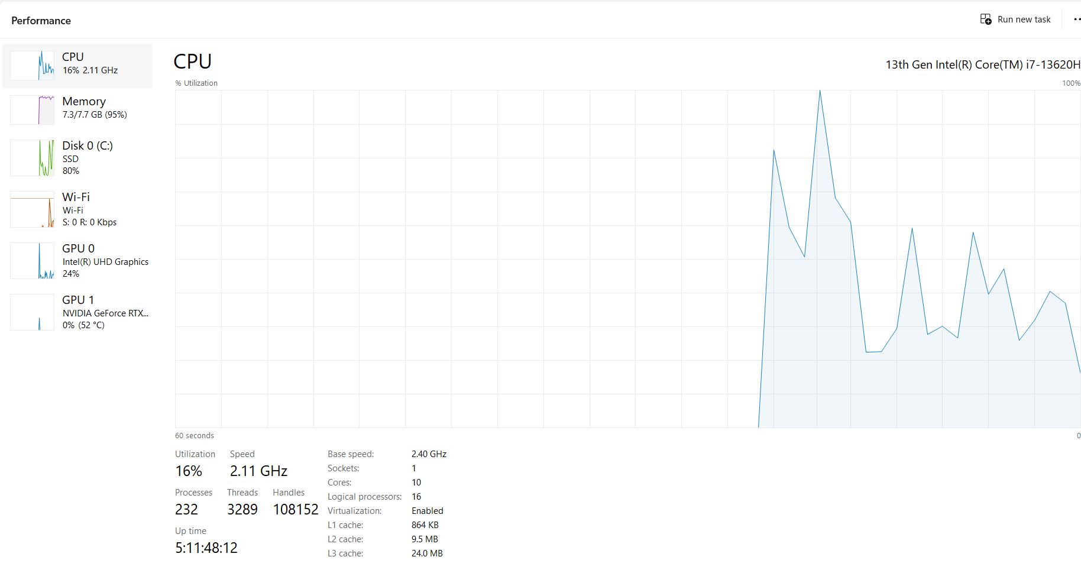
Task: Open the three-dot more options menu
Action: point(1076,20)
